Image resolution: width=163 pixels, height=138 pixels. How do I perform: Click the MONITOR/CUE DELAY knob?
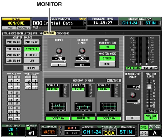click(x=133, y=95)
